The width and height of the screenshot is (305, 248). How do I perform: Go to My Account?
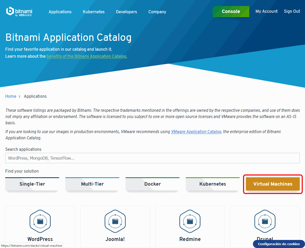coord(266,11)
